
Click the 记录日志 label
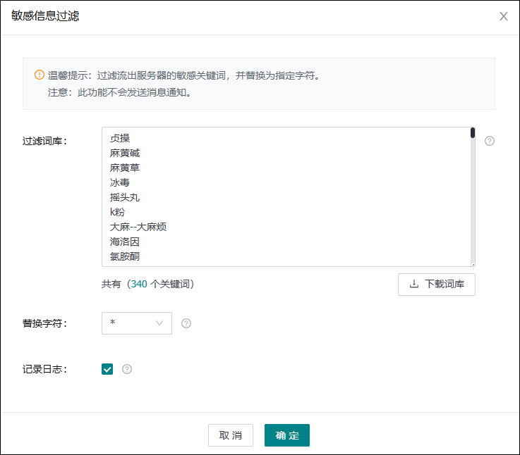[44, 369]
